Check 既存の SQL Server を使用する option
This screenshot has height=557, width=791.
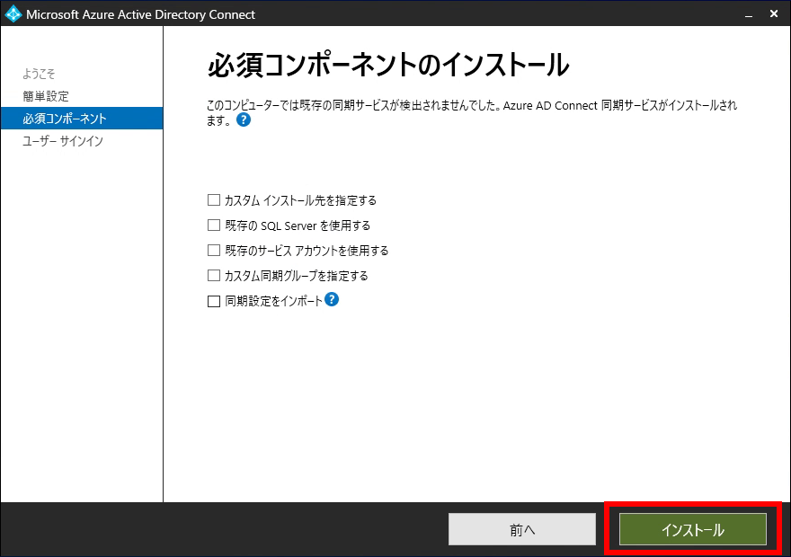pyautogui.click(x=214, y=225)
